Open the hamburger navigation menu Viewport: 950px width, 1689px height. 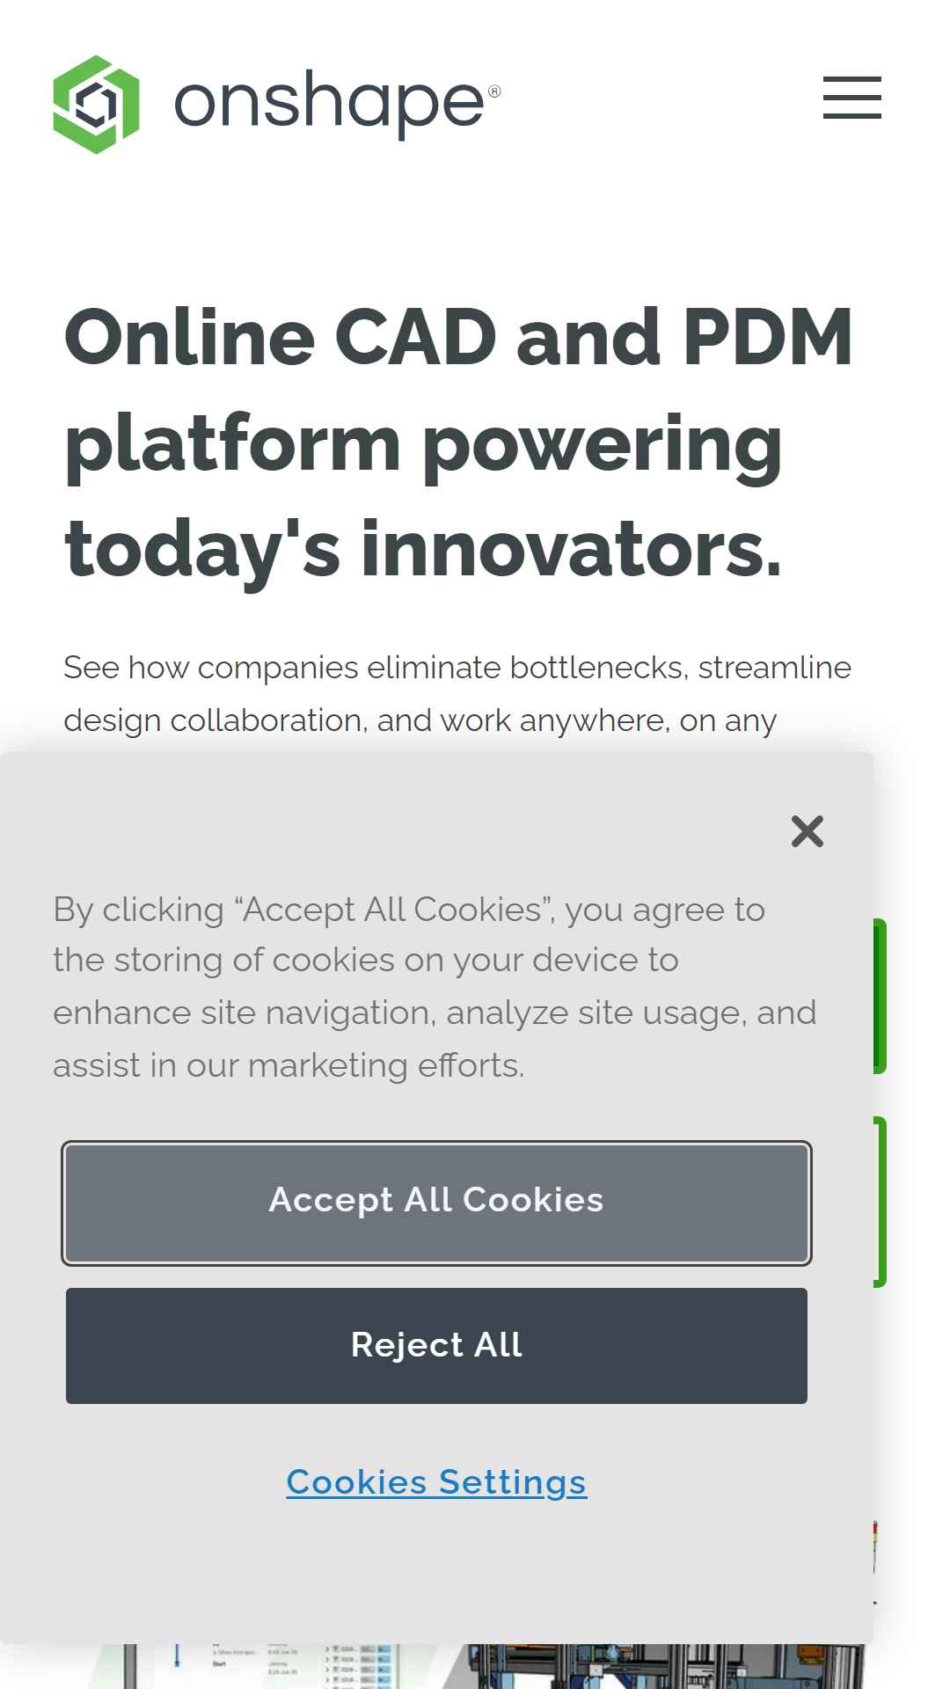[x=851, y=97]
